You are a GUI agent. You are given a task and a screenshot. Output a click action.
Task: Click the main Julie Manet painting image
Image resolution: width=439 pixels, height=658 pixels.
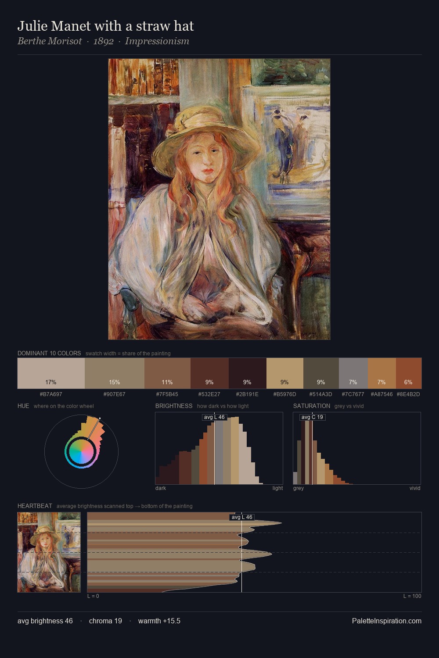click(x=219, y=199)
